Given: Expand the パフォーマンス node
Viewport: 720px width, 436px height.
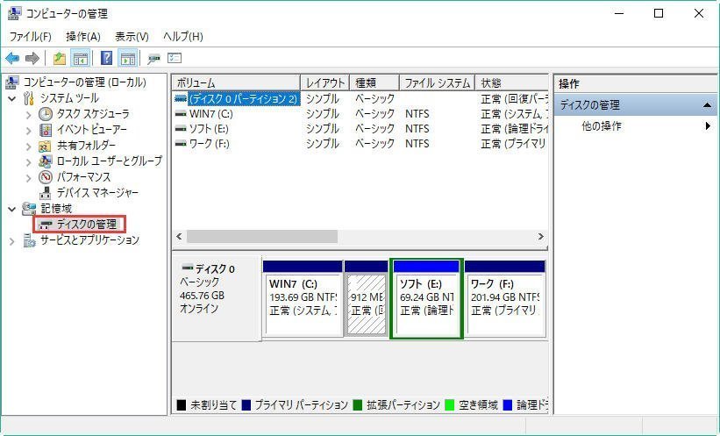Looking at the screenshot, I should coord(28,177).
